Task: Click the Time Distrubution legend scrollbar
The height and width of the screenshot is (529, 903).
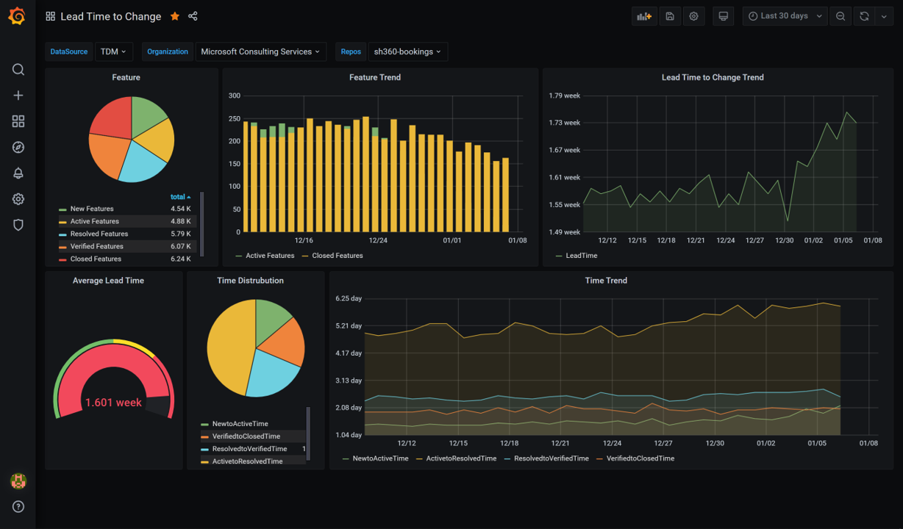Action: click(x=308, y=434)
